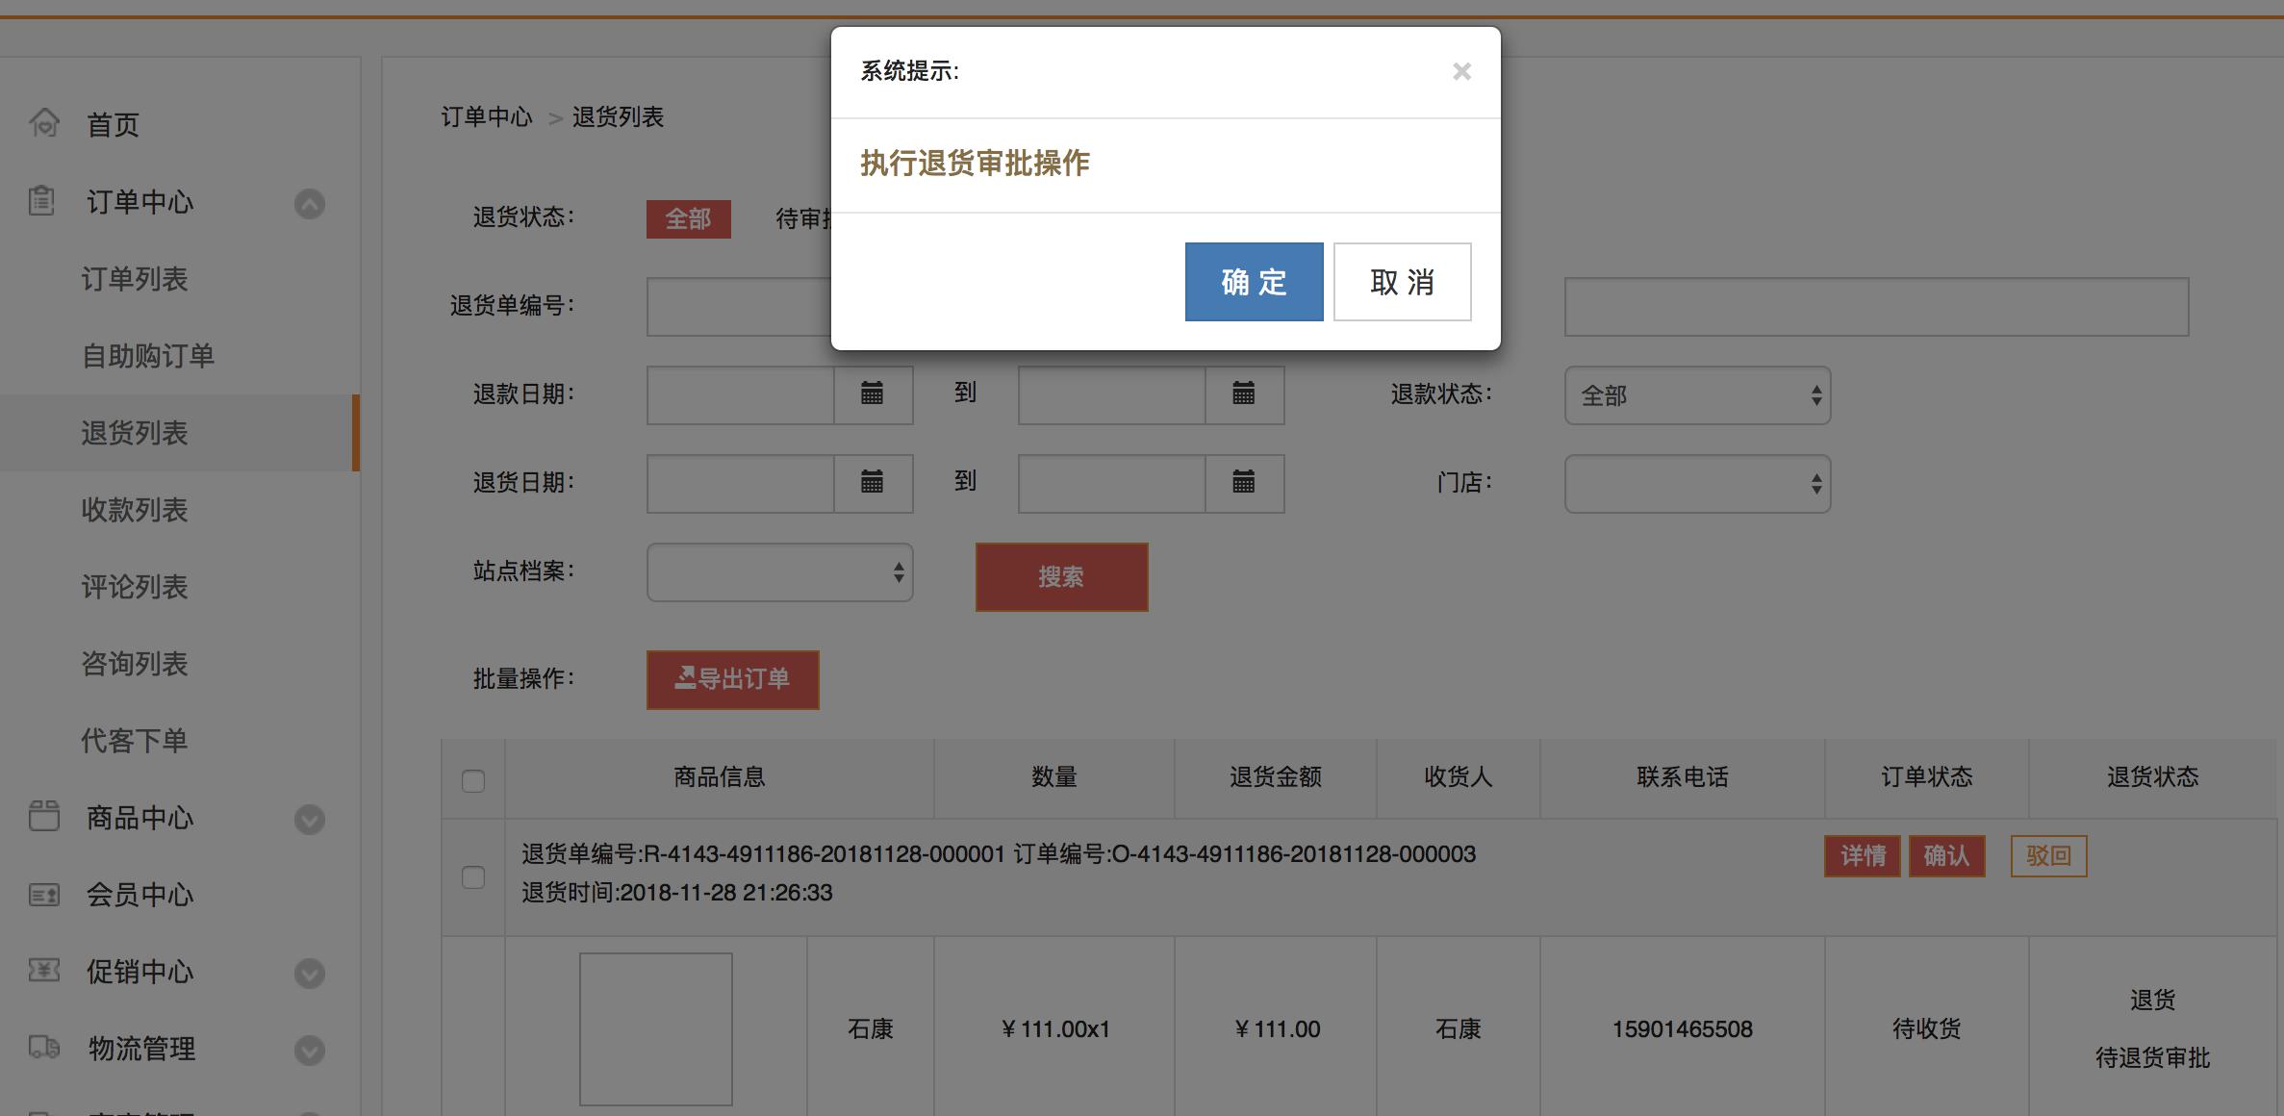2284x1116 pixels.
Task: Open the calendar picker for 退款日期 start
Action: pyautogui.click(x=873, y=394)
